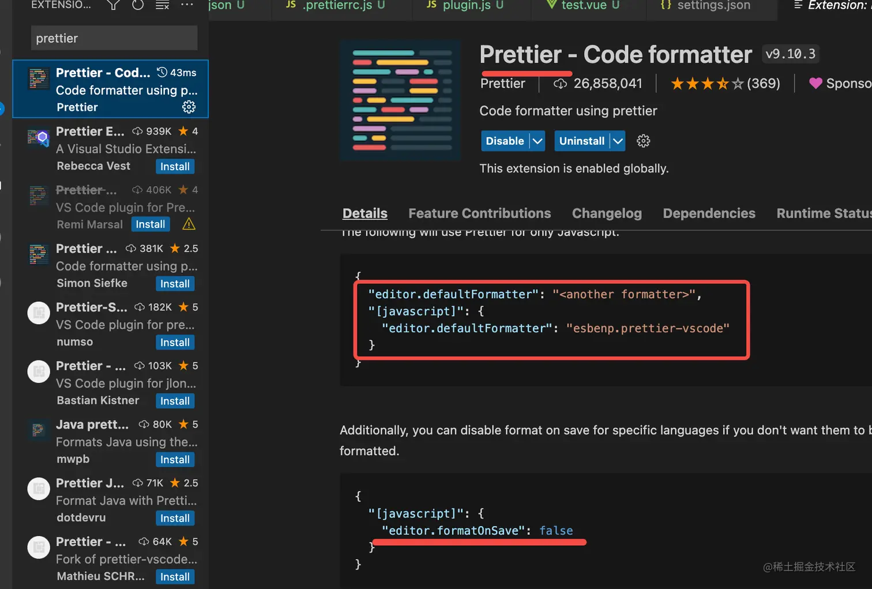Switch to the plugin.js editor tab

pyautogui.click(x=465, y=6)
